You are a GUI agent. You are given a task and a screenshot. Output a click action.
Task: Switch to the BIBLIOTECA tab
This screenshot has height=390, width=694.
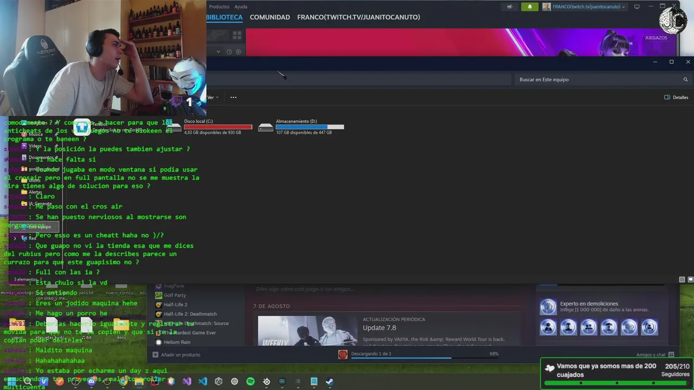(224, 17)
